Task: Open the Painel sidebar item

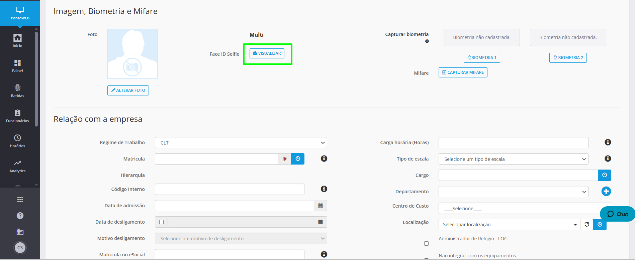Action: click(x=17, y=66)
